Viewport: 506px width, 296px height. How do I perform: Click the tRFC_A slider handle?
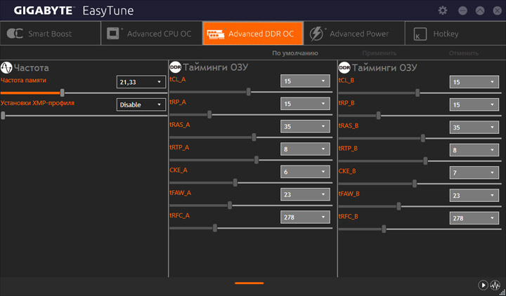[x=215, y=228]
